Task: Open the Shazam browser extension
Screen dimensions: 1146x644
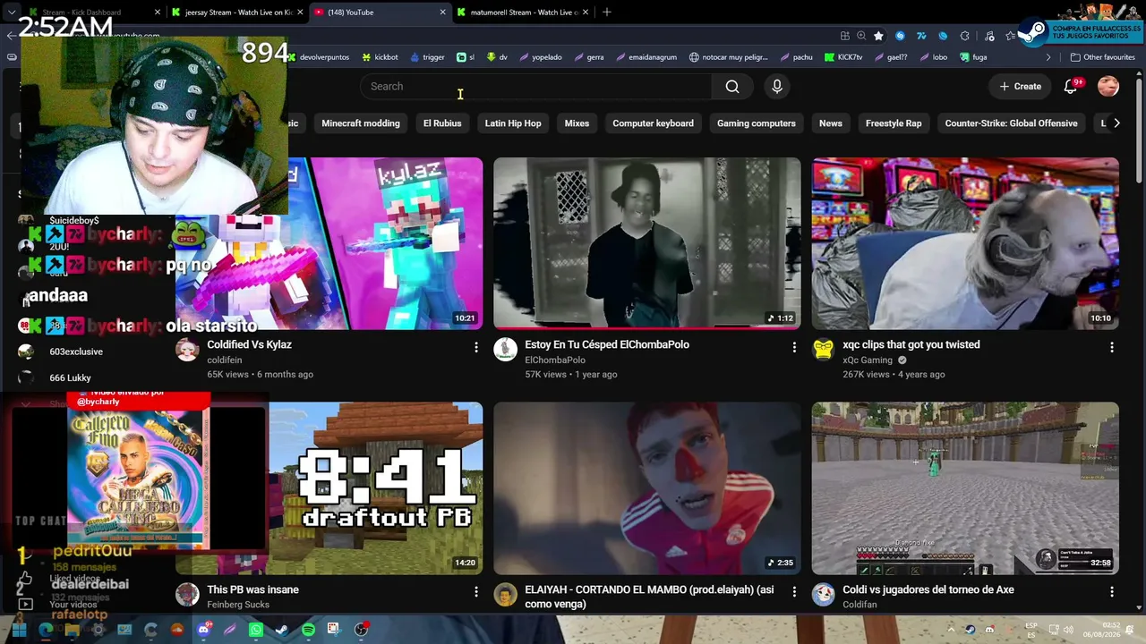Action: pyautogui.click(x=900, y=36)
